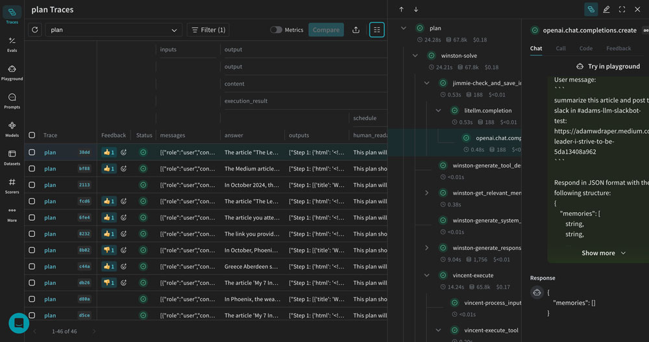Screen dimensions: 649x342
Task: Open the Filter (1) button
Action: [208, 30]
